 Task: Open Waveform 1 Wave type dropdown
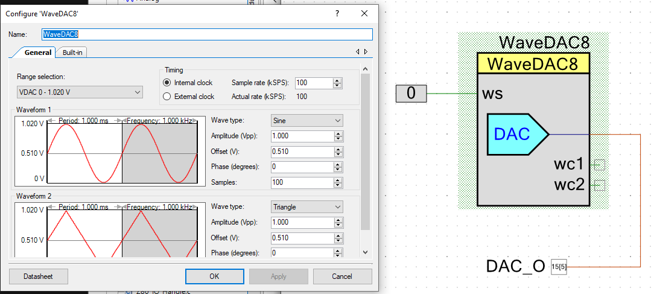[x=306, y=120]
